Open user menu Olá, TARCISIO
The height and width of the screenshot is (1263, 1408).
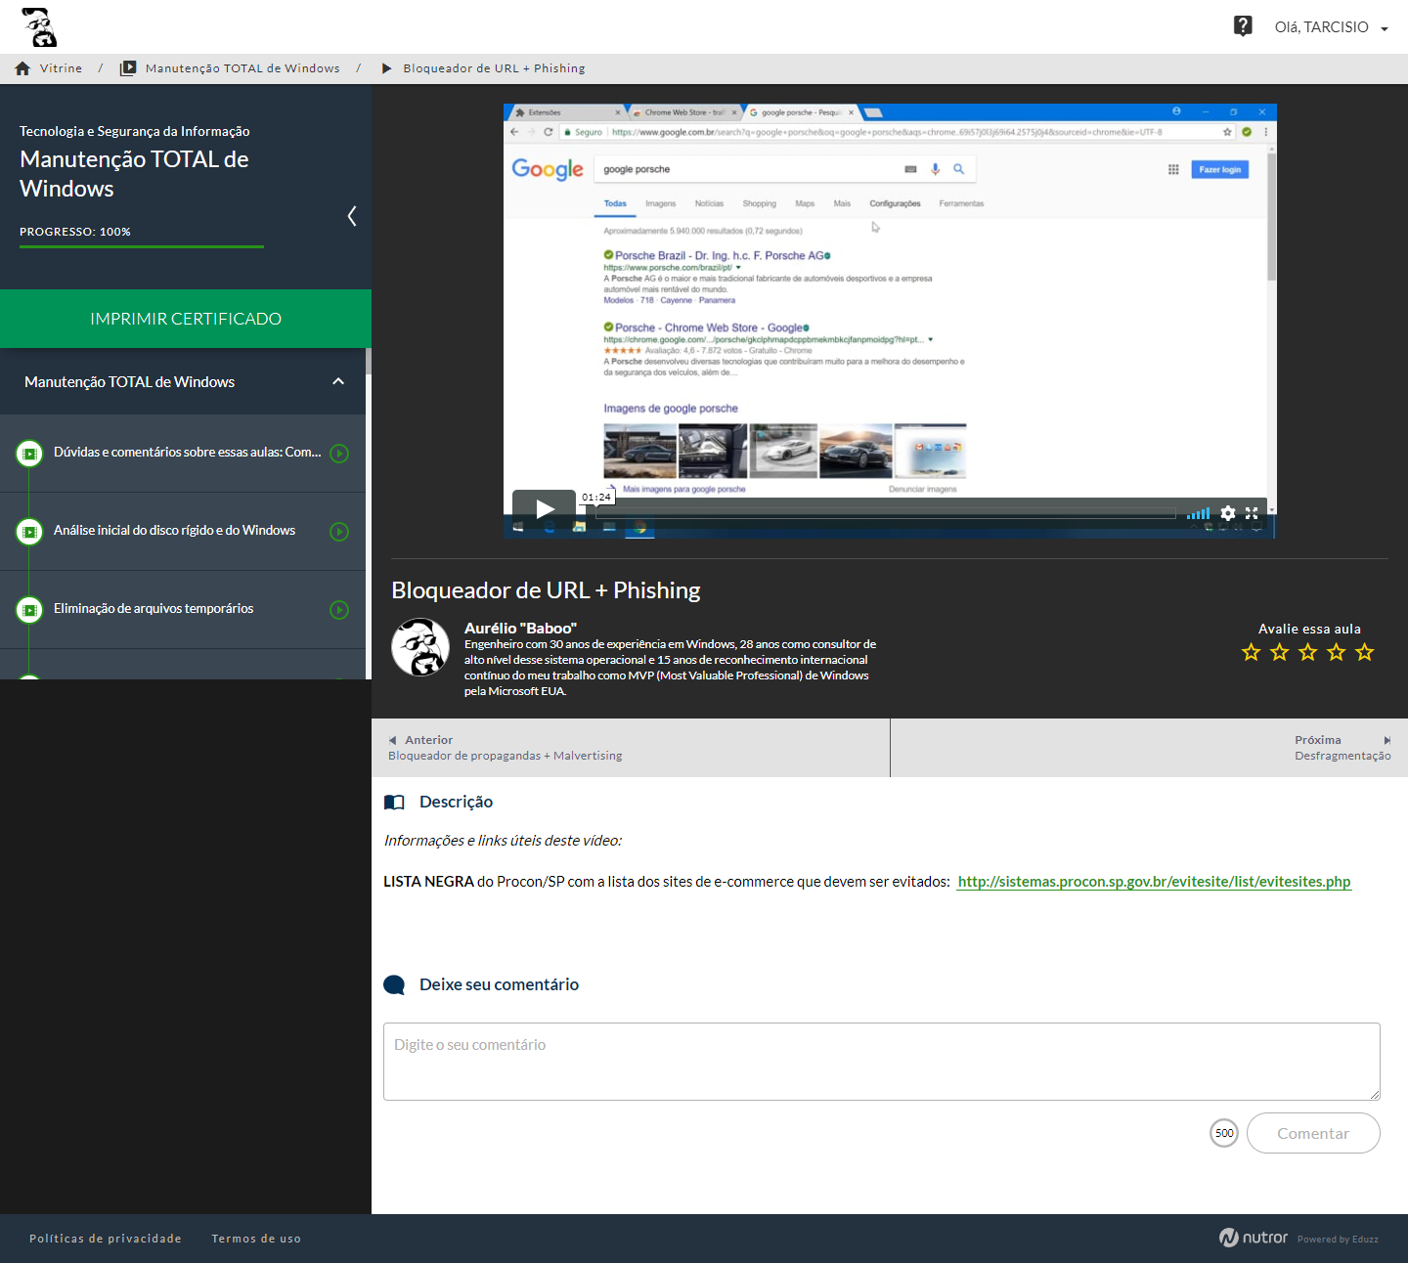1331,27
